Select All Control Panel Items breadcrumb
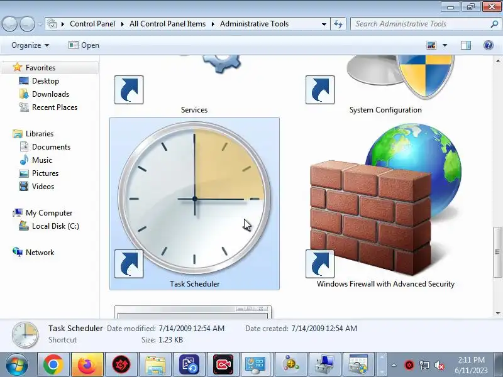The width and height of the screenshot is (503, 377). pyautogui.click(x=167, y=24)
